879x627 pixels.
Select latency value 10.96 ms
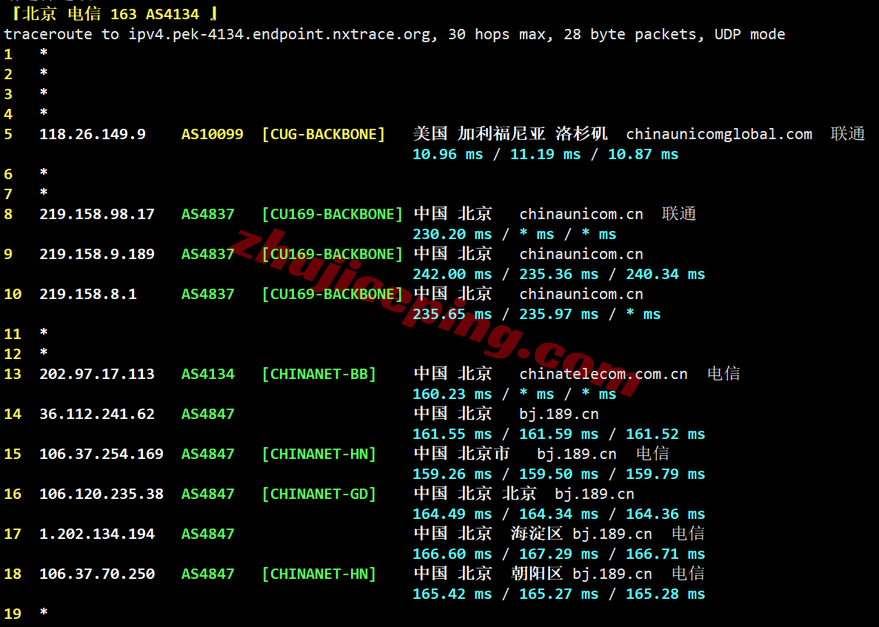click(447, 155)
